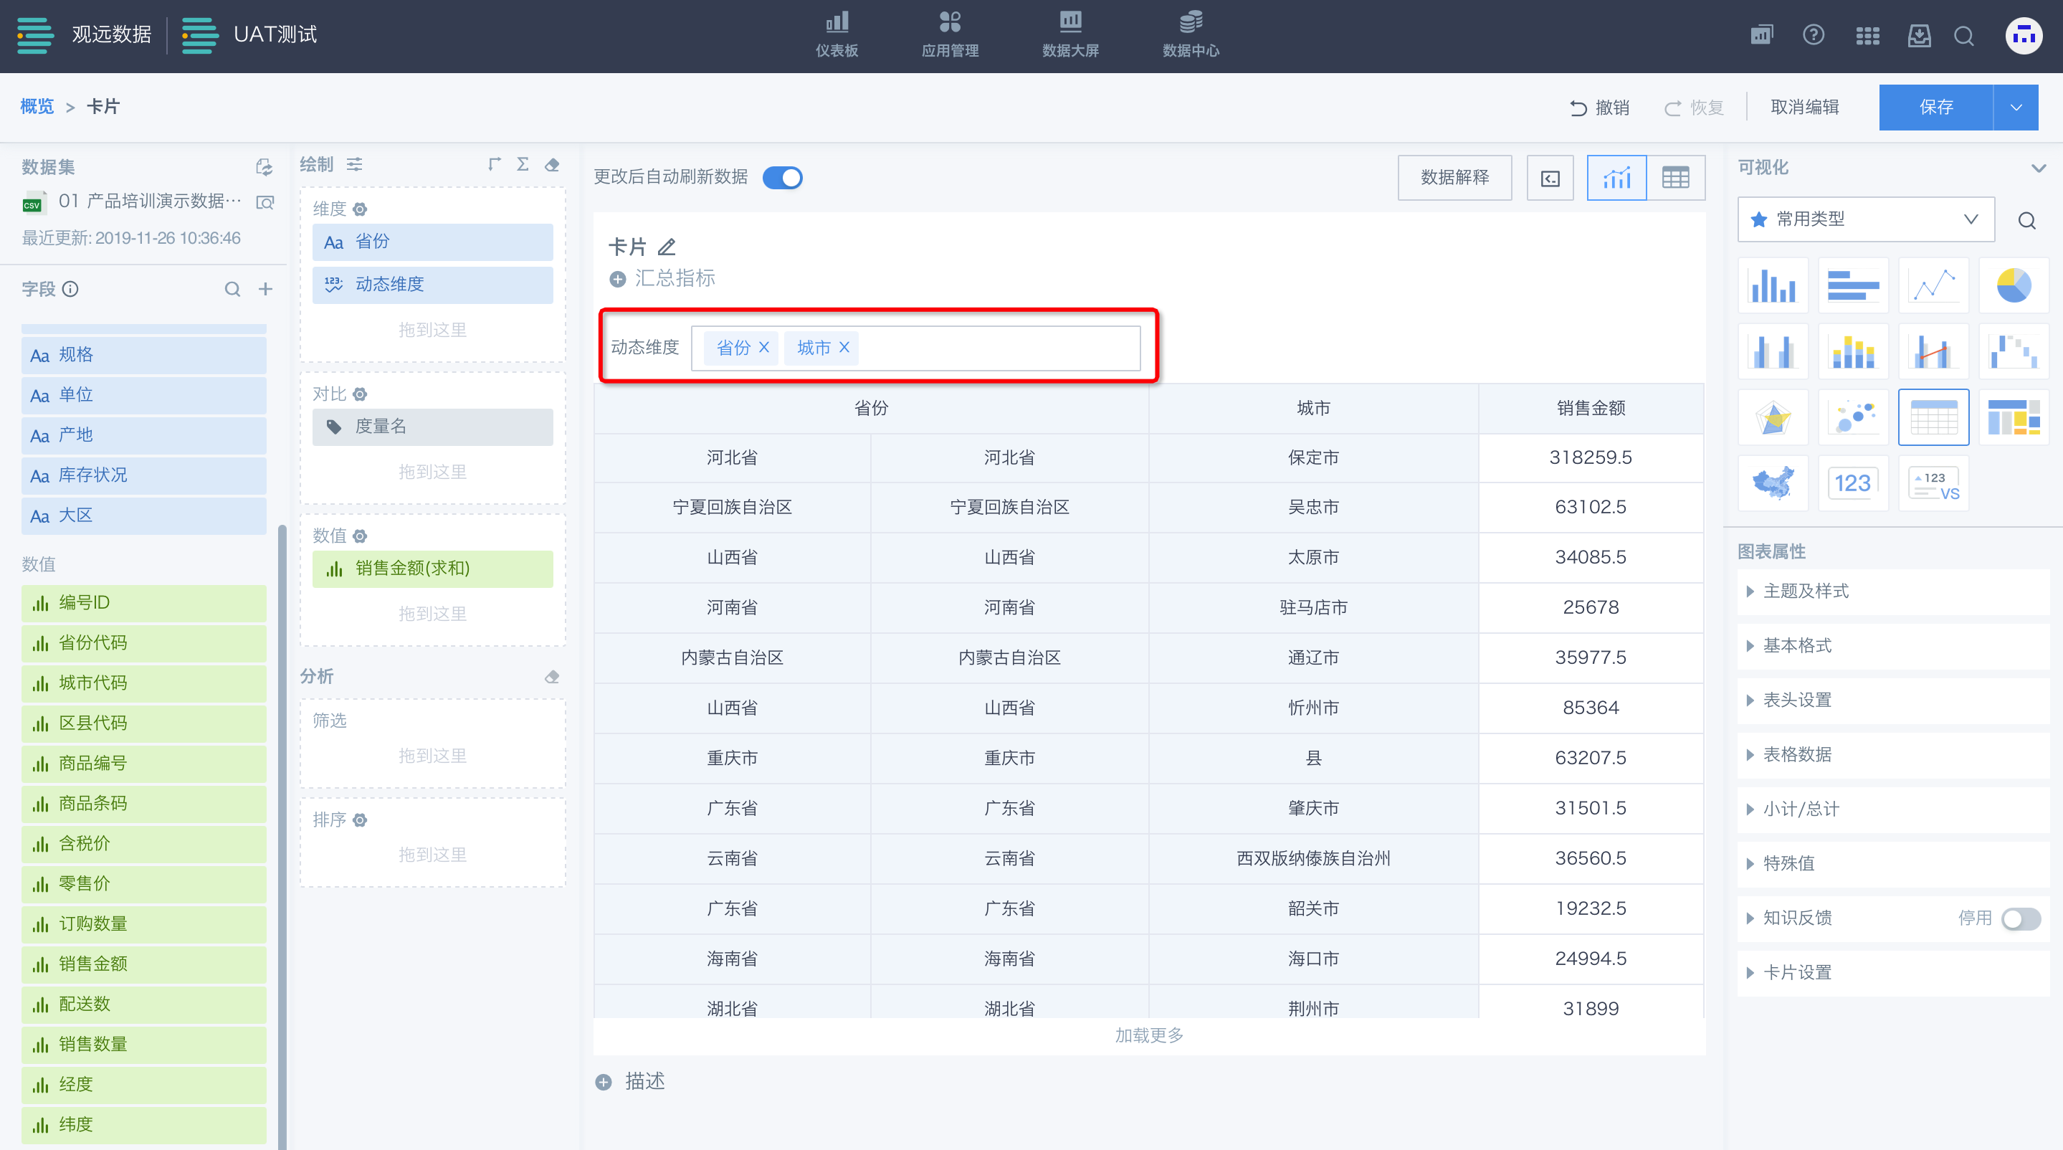Click the dynamic dimension tag input box

915,348
